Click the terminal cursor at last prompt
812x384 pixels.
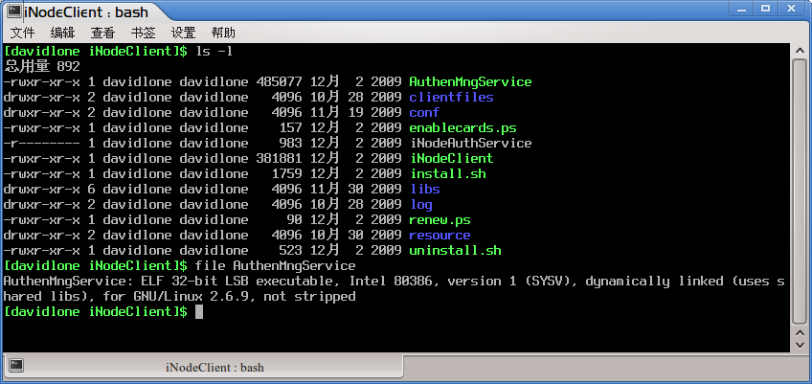tap(199, 312)
